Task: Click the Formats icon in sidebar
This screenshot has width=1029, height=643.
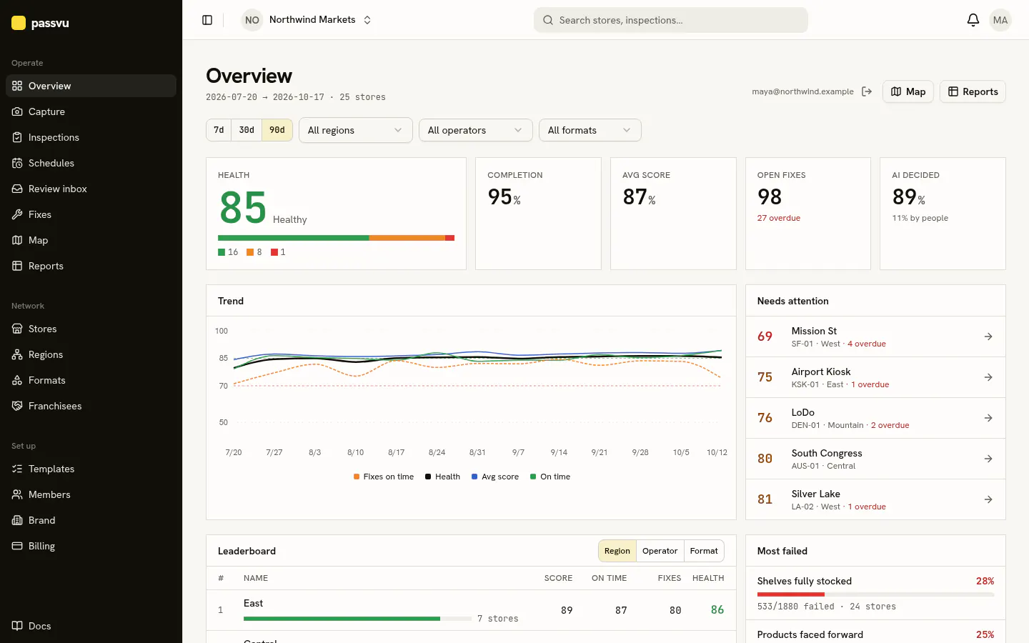Action: (17, 380)
